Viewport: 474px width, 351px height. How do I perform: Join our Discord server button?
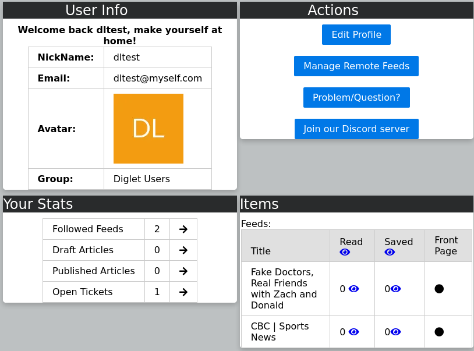point(356,129)
